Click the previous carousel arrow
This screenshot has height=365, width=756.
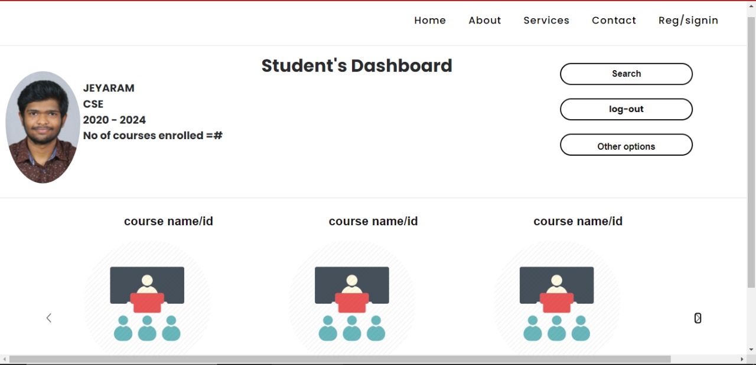(49, 318)
